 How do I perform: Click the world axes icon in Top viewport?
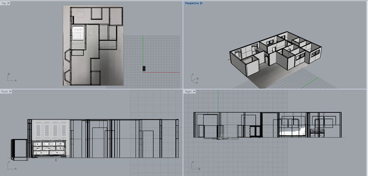tap(11, 77)
